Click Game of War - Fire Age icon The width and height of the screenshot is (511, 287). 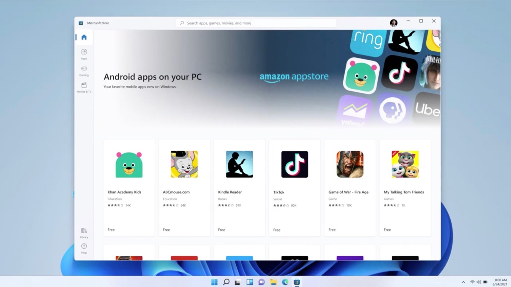(x=350, y=164)
